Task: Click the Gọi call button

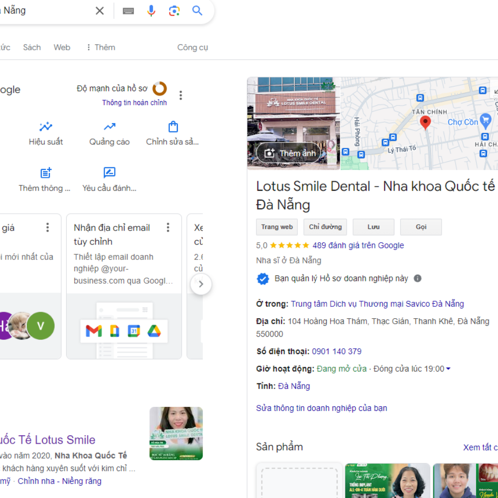Action: click(x=421, y=227)
